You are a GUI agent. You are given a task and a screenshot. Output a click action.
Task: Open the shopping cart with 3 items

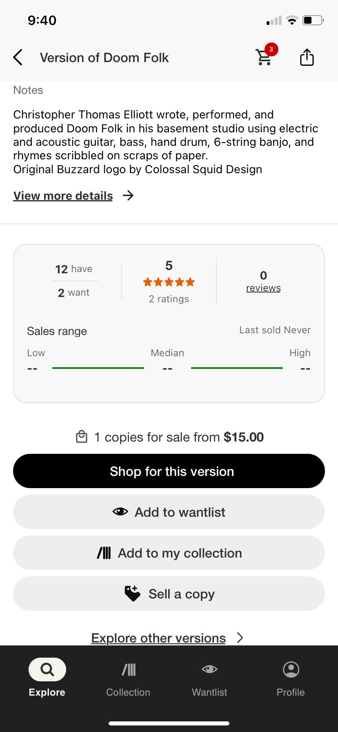click(x=265, y=57)
